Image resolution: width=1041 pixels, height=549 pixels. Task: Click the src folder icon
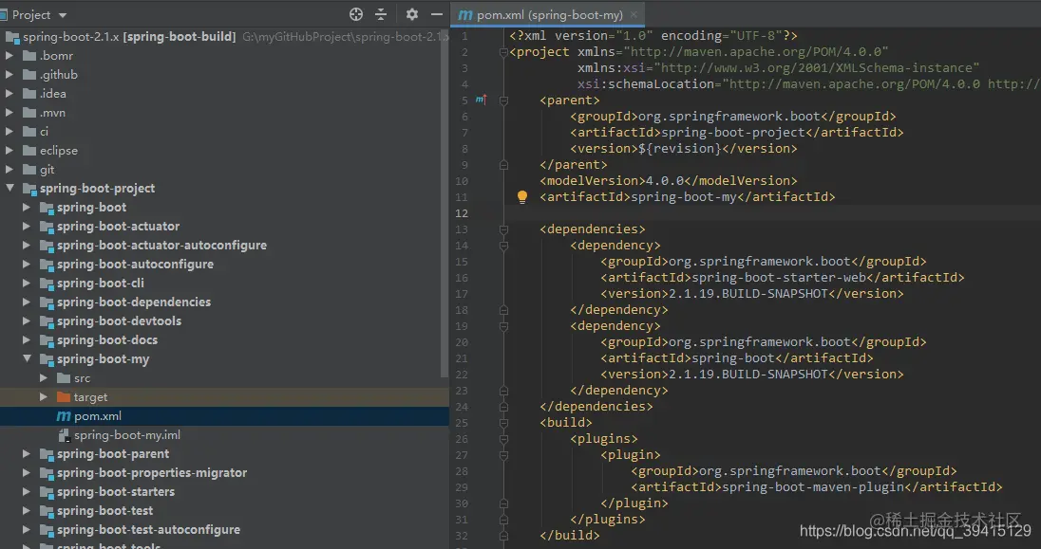tap(64, 378)
